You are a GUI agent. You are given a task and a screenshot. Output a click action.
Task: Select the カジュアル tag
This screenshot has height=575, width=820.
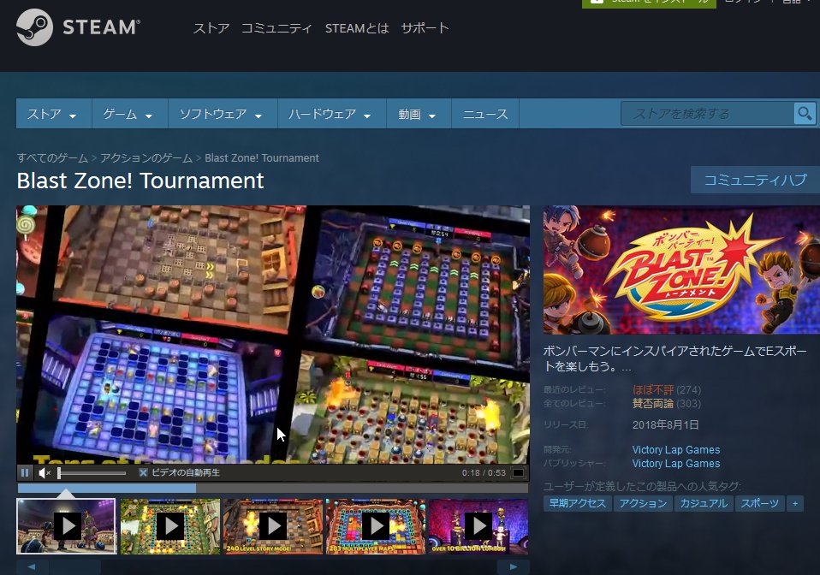point(704,503)
